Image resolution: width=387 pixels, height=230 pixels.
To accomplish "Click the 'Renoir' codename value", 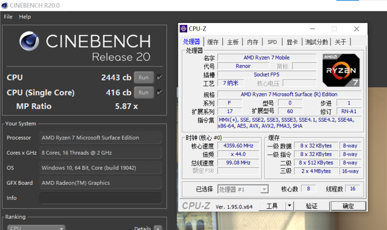I will pyautogui.click(x=243, y=66).
